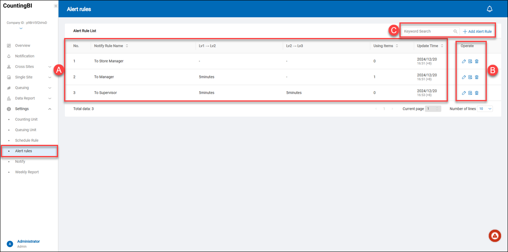Screen dimensions: 508x252
Task: Edit the To Store Manager rule
Action: point(464,61)
